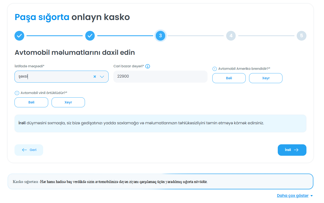Click the Cari bazar dəyəri value field

coord(160,76)
